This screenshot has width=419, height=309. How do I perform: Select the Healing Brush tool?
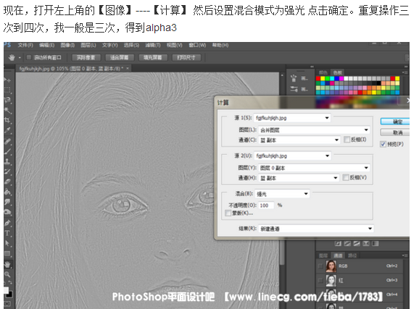click(7, 141)
